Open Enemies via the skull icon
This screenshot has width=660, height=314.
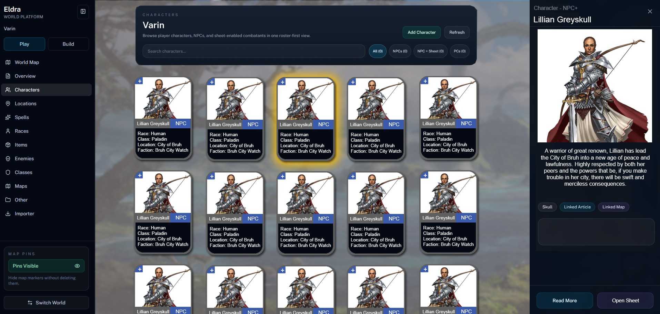click(x=8, y=159)
